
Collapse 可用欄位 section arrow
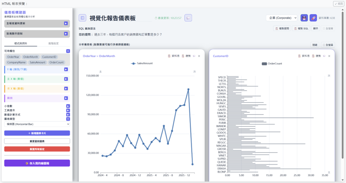pyautogui.click(x=68, y=51)
